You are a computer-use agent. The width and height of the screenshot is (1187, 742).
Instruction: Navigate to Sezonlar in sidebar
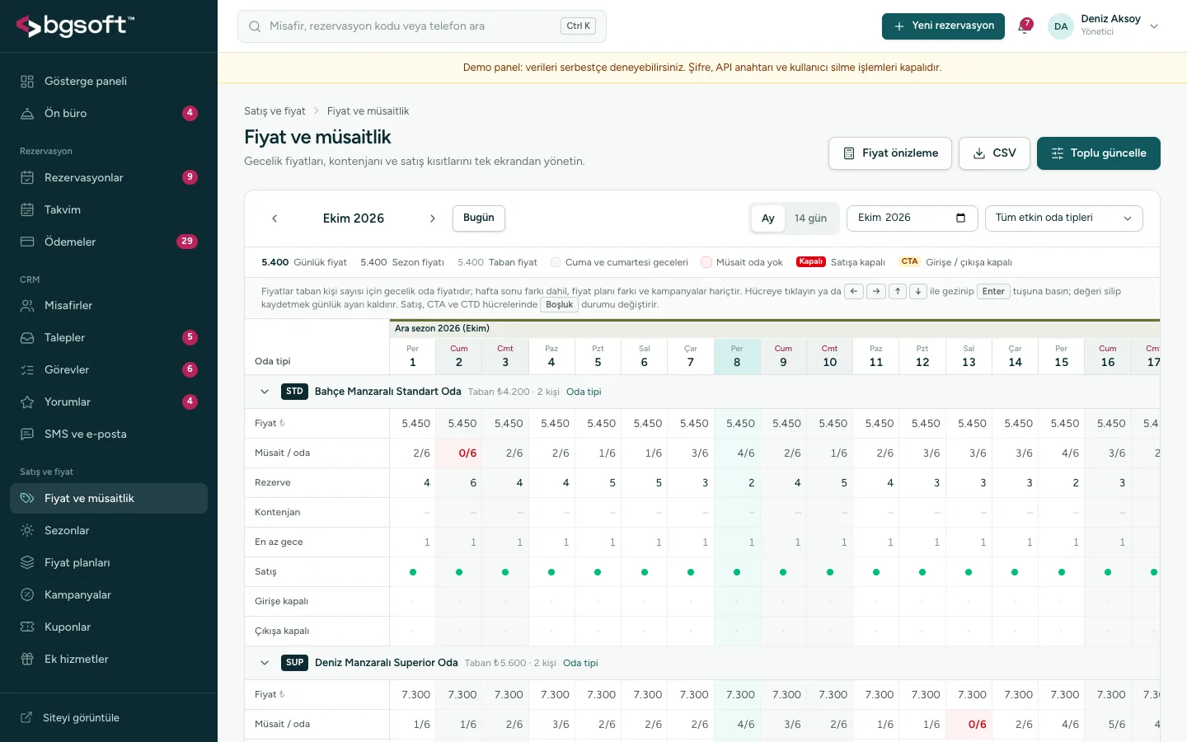(x=109, y=531)
